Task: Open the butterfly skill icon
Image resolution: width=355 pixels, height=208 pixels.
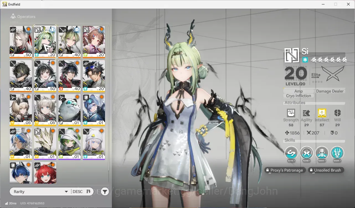Action: point(307,153)
